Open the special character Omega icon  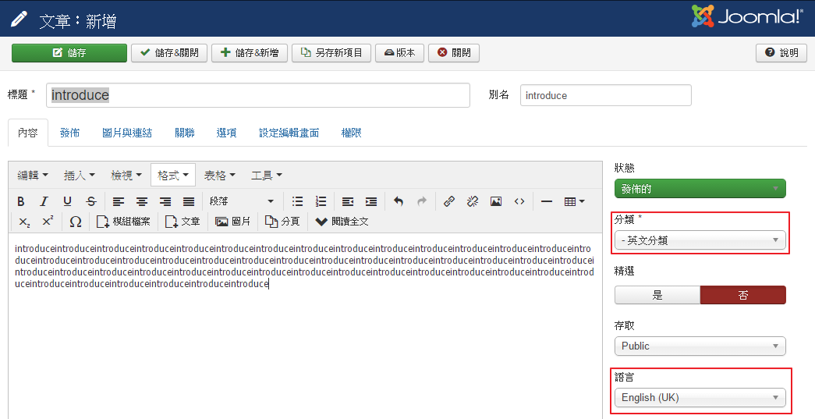(76, 222)
